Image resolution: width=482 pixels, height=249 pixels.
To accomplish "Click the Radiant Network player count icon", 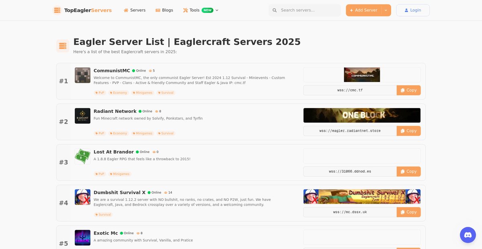I will (157, 111).
